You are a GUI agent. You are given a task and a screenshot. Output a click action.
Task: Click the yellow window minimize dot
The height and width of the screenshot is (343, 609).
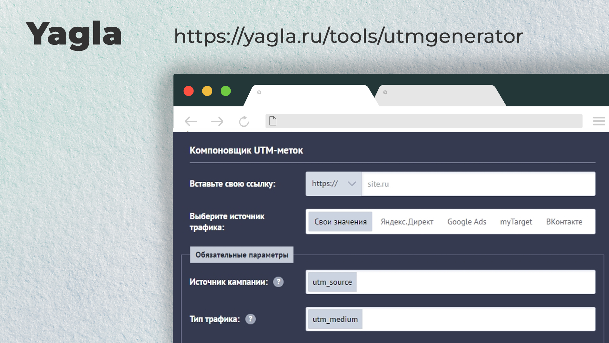207,91
